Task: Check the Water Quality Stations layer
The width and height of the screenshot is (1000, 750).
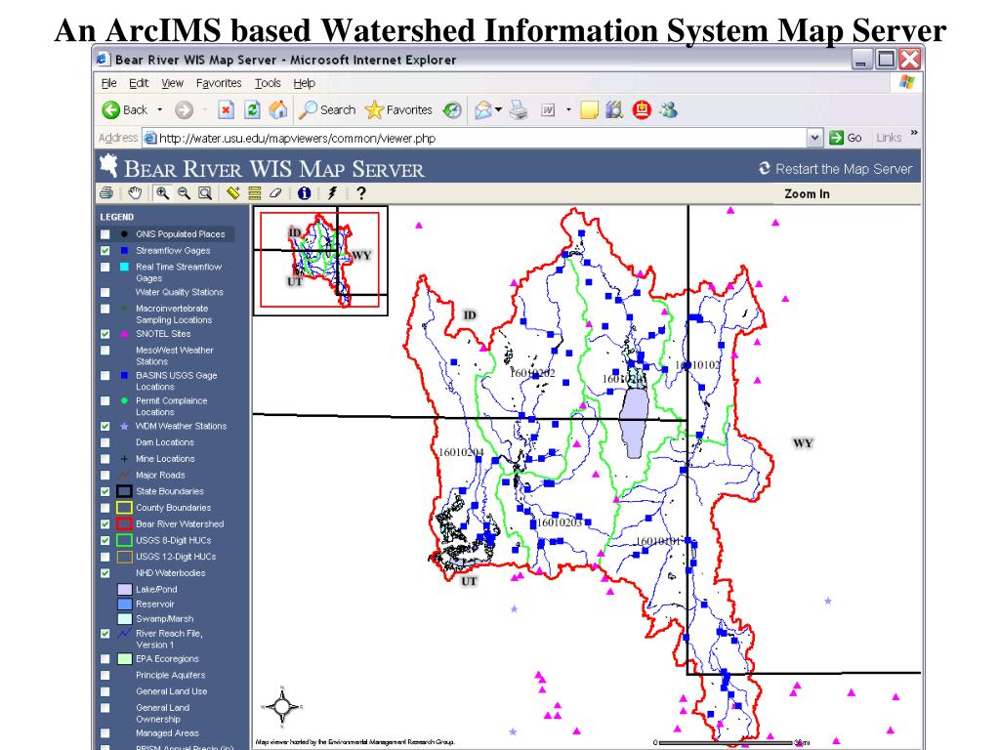Action: point(105,293)
